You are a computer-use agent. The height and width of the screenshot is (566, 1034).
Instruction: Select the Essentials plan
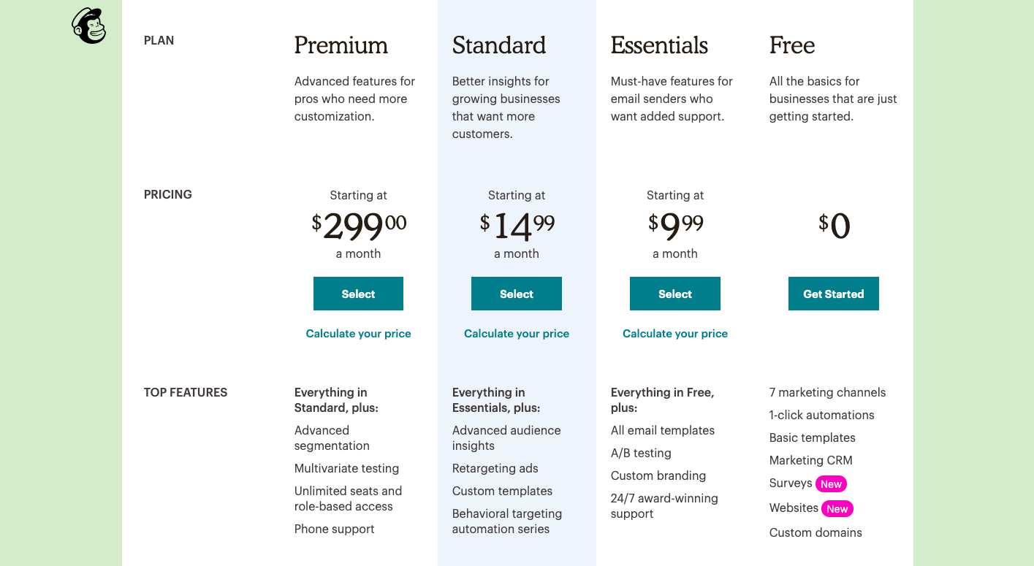click(x=674, y=294)
